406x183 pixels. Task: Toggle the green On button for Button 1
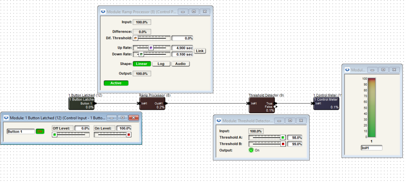point(40,131)
